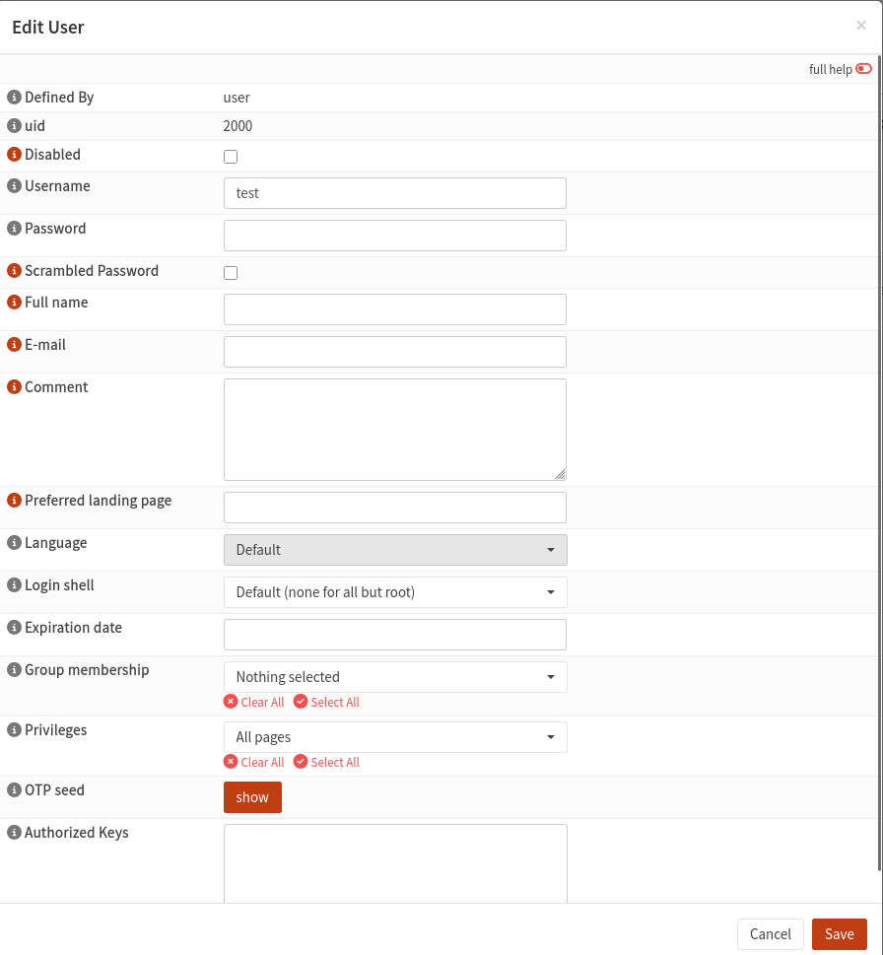Open help for the Privileges field

(x=13, y=729)
